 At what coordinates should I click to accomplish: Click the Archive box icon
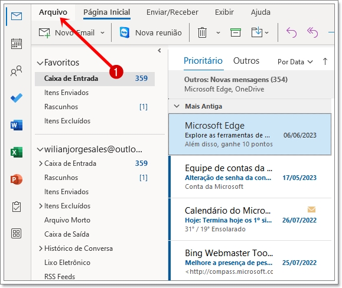tap(236, 32)
